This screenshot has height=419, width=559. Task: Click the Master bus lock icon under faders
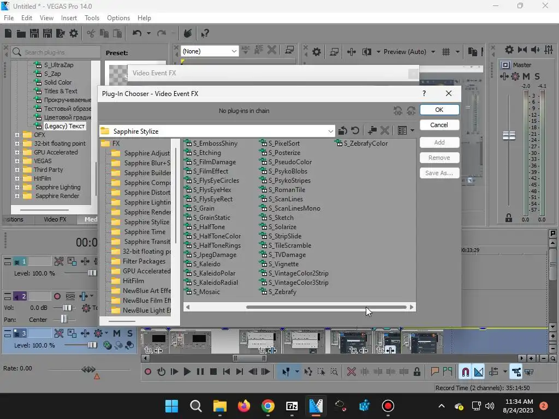pyautogui.click(x=509, y=218)
